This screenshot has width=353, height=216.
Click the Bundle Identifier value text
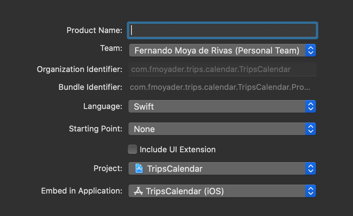click(x=220, y=88)
